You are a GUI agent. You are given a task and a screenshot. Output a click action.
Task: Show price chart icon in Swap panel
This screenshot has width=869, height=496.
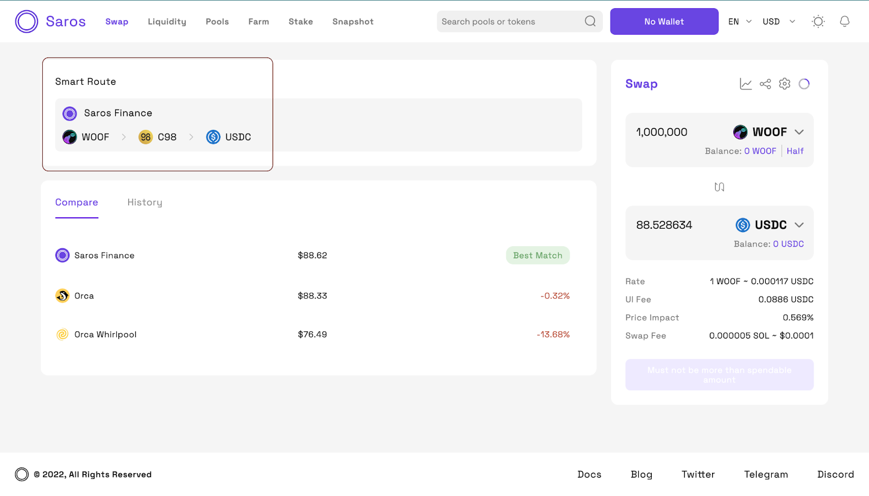pyautogui.click(x=746, y=84)
